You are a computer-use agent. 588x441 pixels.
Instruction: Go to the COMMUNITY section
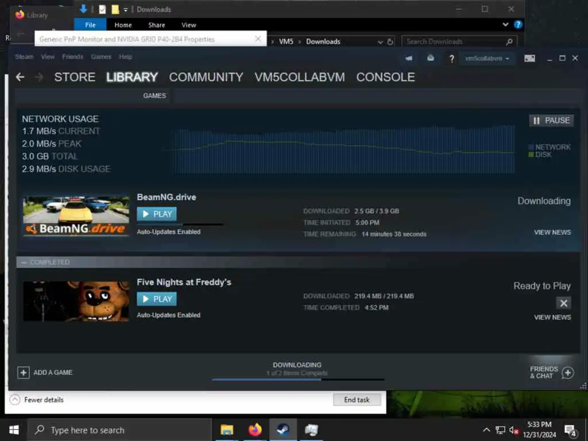206,78
